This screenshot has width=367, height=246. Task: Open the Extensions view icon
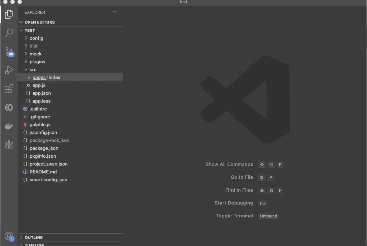click(9, 89)
